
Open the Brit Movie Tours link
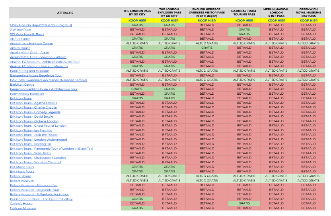click(x=22, y=167)
